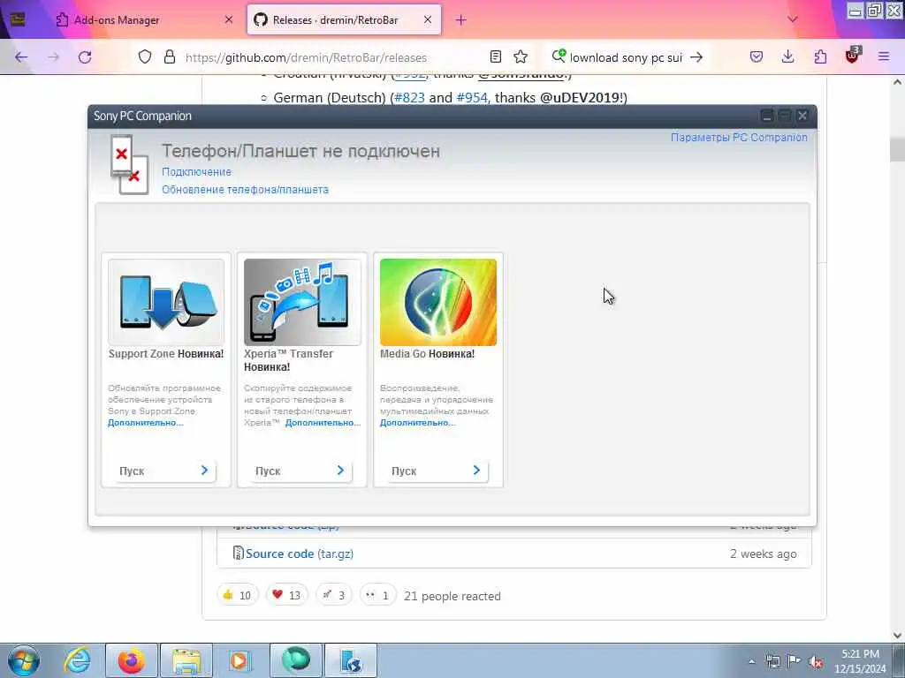Go back to previous page
The width and height of the screenshot is (905, 678).
[21, 57]
